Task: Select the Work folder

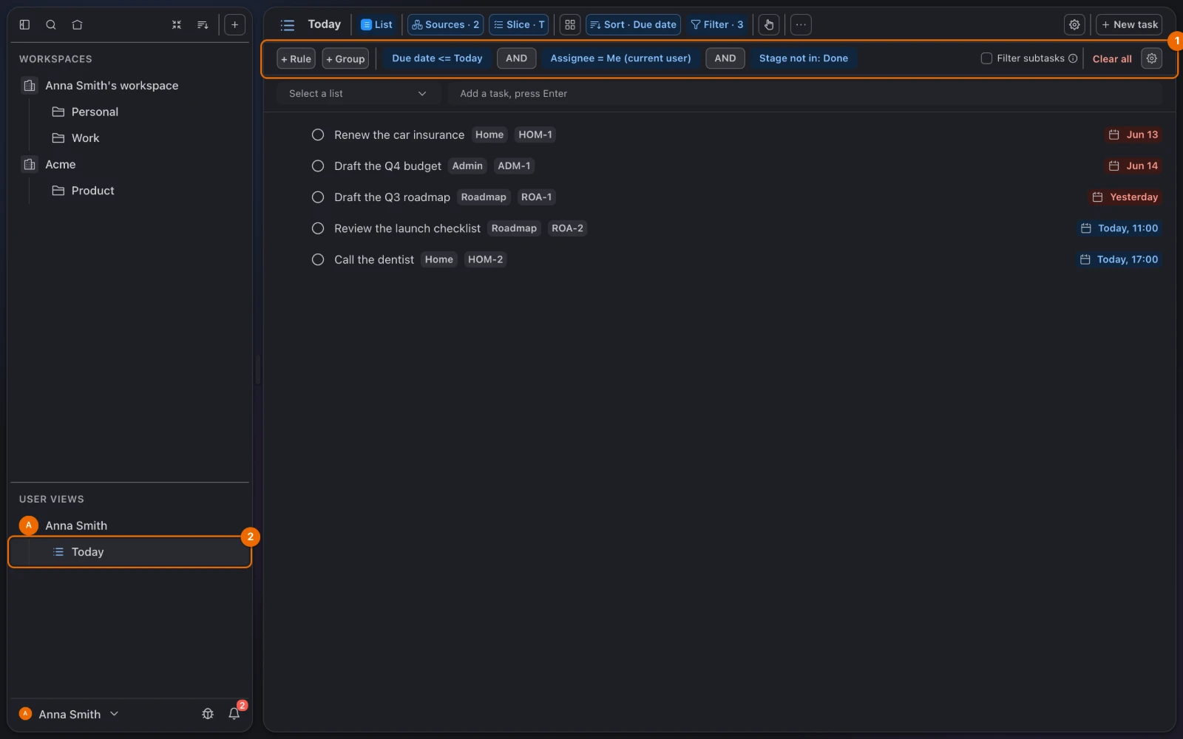Action: click(x=85, y=138)
